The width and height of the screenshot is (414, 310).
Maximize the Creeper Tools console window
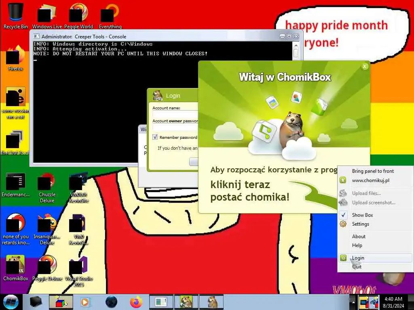click(289, 37)
